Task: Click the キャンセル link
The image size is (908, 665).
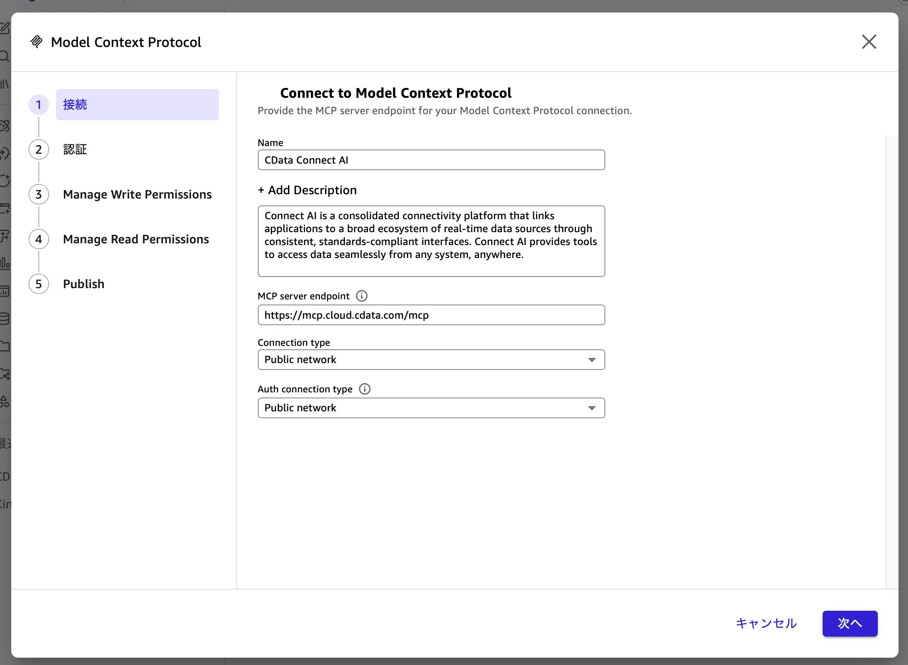Action: pyautogui.click(x=766, y=623)
